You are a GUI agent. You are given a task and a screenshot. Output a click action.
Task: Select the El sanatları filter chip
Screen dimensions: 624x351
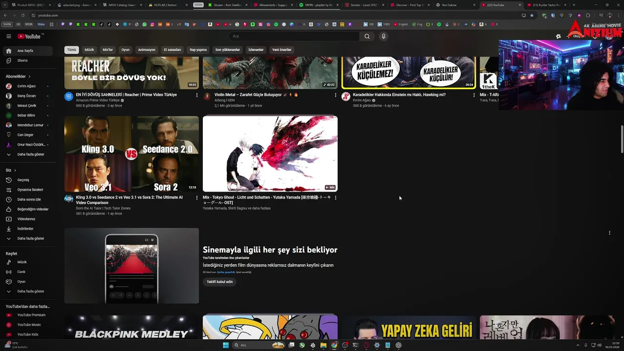click(172, 50)
